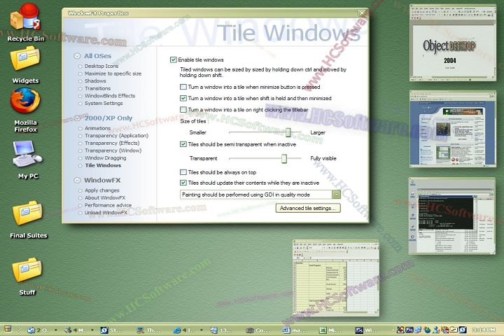Image resolution: width=504 pixels, height=336 pixels.
Task: Click the Advanced tile settings button
Action: click(x=308, y=208)
